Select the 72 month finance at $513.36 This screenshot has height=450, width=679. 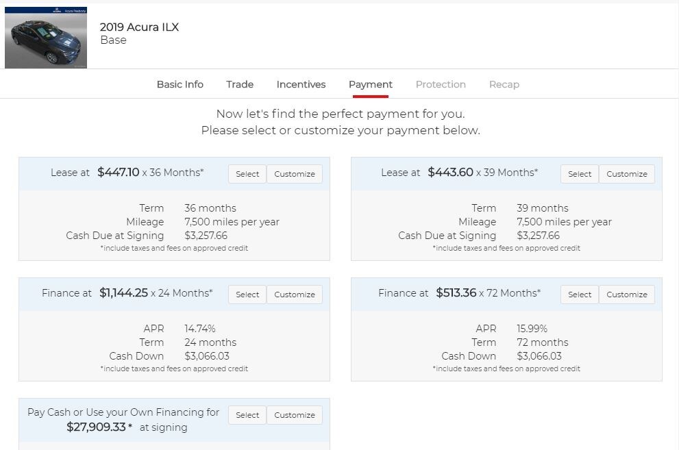tap(580, 295)
